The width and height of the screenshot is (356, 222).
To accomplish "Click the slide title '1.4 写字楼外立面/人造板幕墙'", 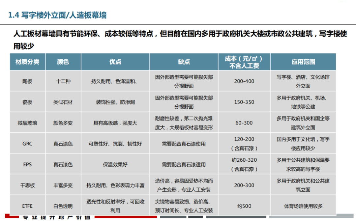I will (57, 15).
